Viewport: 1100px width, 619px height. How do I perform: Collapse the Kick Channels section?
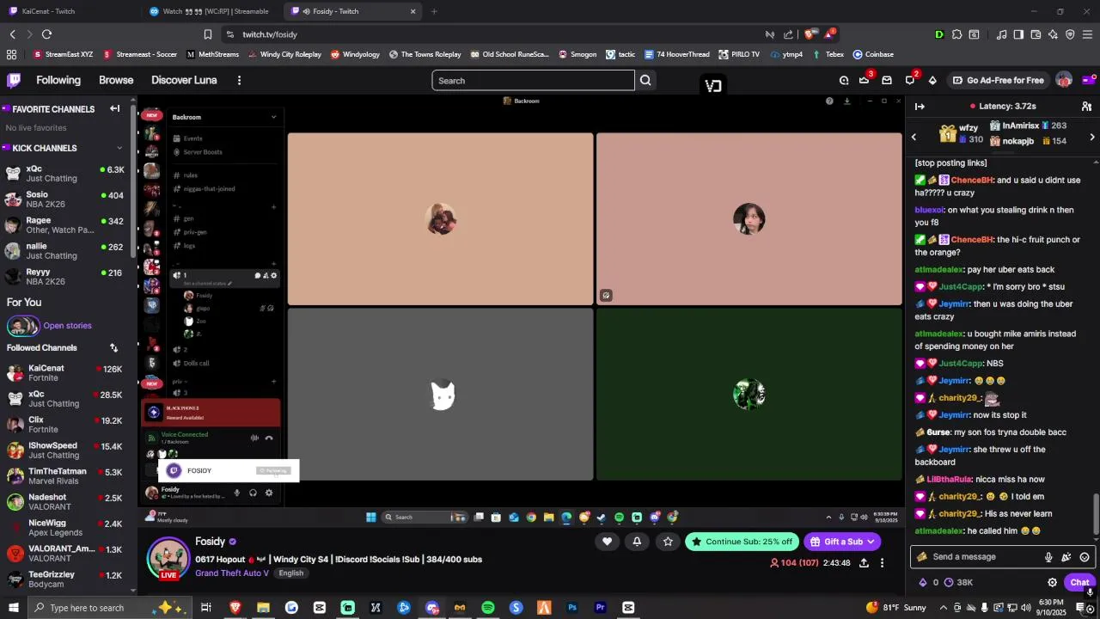119,148
